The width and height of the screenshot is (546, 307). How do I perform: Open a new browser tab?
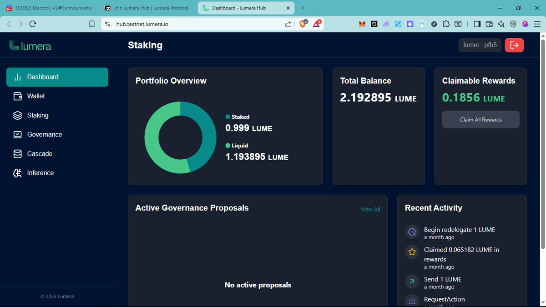tap(303, 8)
